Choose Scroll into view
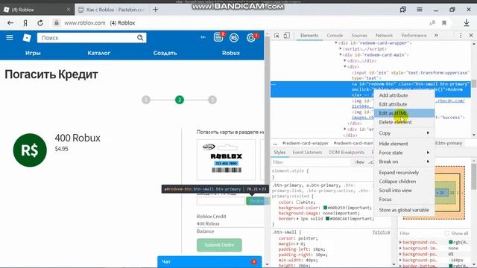This screenshot has width=477, height=268. tap(404, 191)
